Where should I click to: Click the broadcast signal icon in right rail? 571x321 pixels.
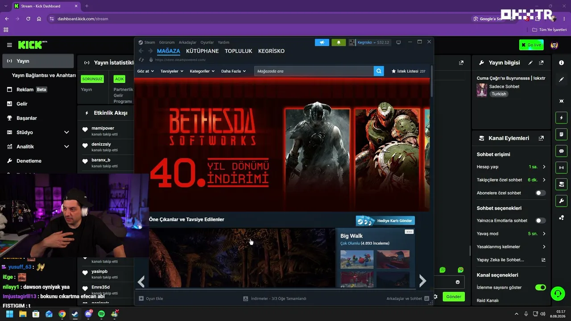[x=561, y=168]
